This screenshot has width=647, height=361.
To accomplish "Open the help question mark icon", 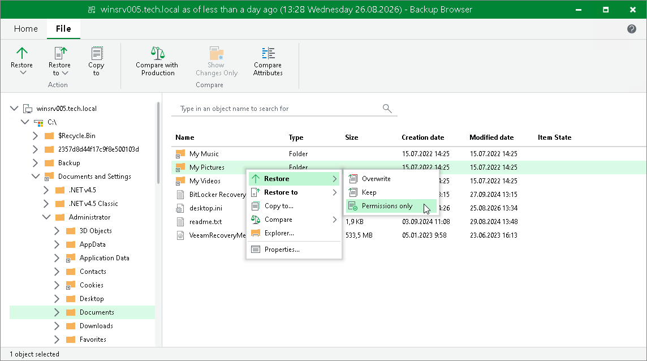I will [x=631, y=29].
